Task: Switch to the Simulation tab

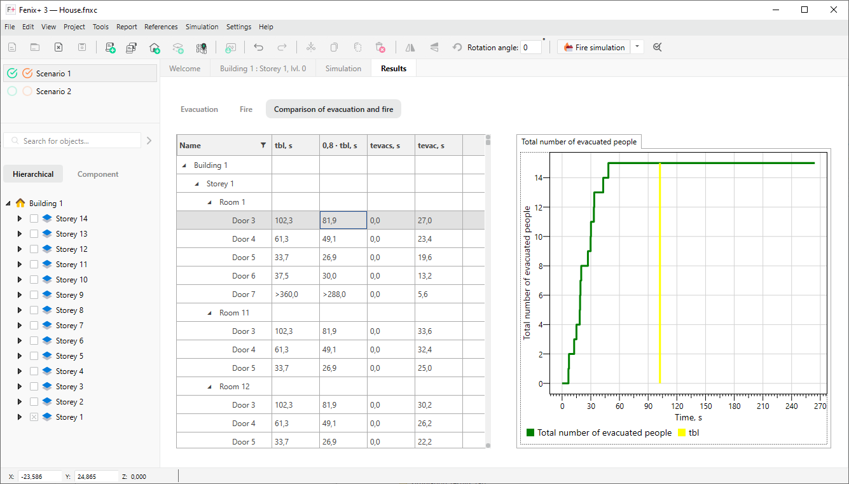Action: point(343,68)
